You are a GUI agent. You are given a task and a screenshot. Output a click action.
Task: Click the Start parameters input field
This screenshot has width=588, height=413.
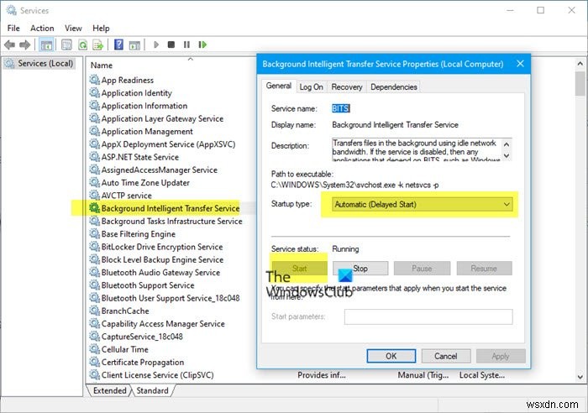click(x=428, y=316)
